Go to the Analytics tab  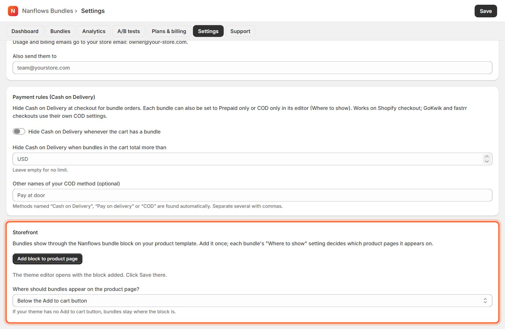tap(94, 31)
